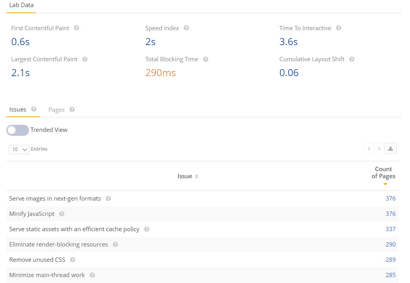Click help icon beside Remove unused CSS
This screenshot has height=283, width=410.
point(73,260)
